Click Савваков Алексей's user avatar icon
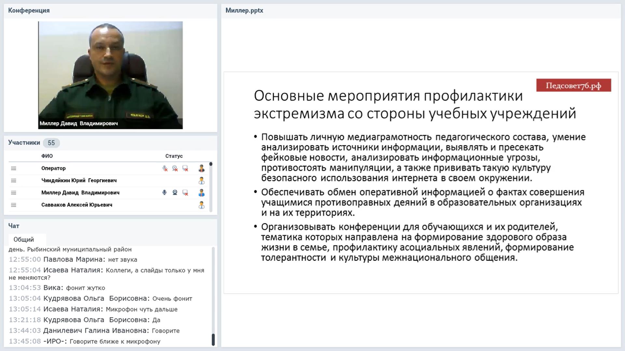Screen dimensions: 625x351 click(201, 205)
